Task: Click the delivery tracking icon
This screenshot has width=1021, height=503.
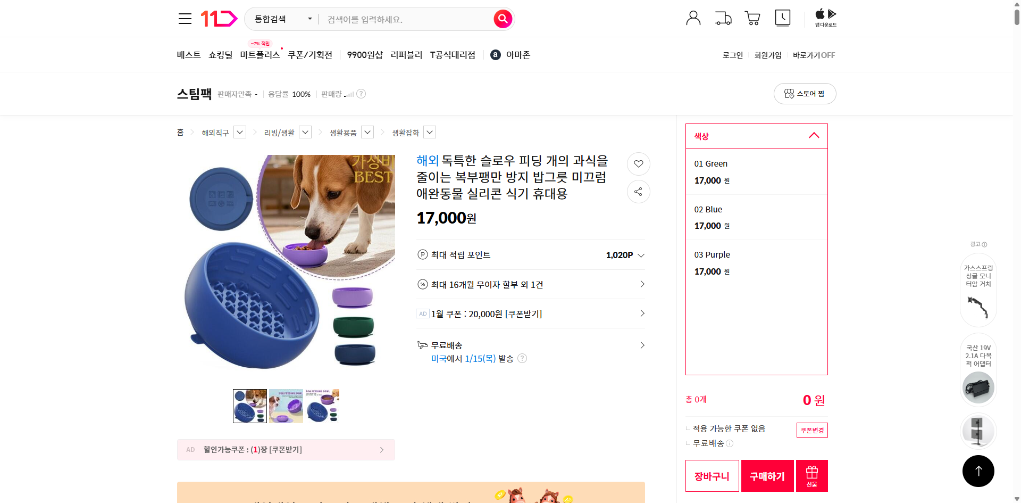Action: pyautogui.click(x=723, y=18)
